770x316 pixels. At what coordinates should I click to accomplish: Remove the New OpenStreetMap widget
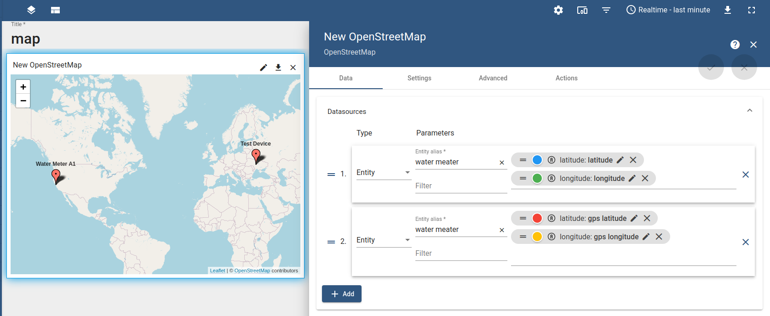coord(293,68)
